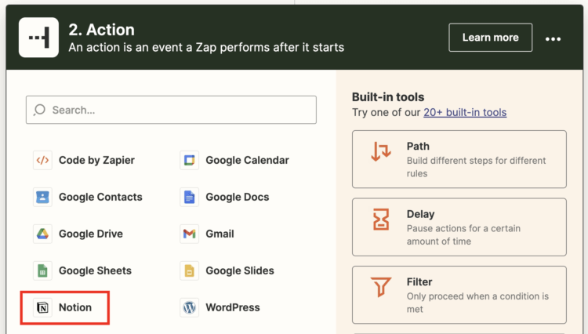This screenshot has height=334, width=588.
Task: Open the 20+ built-in tools link
Action: pyautogui.click(x=465, y=112)
